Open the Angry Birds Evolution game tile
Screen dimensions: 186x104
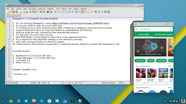141,76
